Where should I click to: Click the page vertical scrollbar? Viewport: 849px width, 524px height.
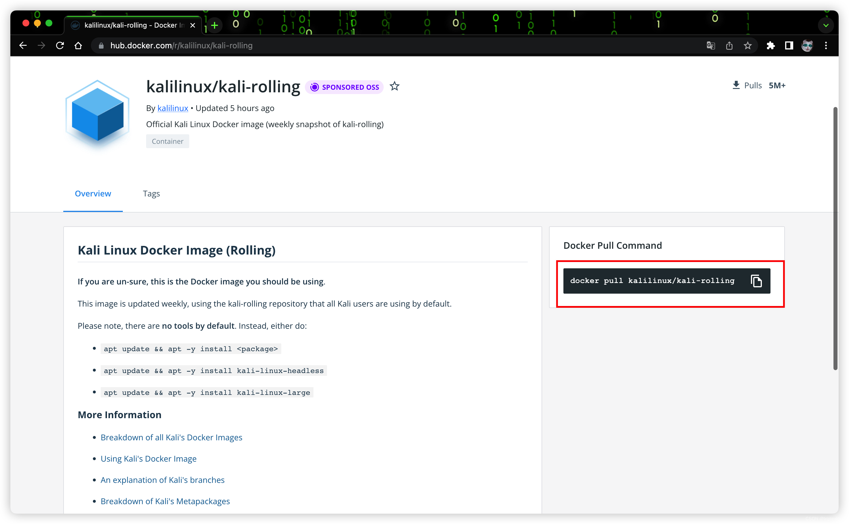pos(835,238)
